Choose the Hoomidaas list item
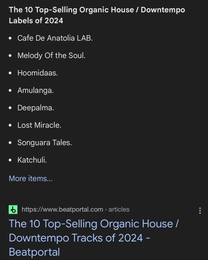 click(x=38, y=73)
